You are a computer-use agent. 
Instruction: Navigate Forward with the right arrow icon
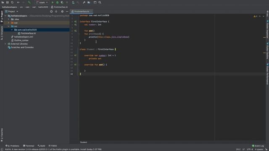(24, 3)
